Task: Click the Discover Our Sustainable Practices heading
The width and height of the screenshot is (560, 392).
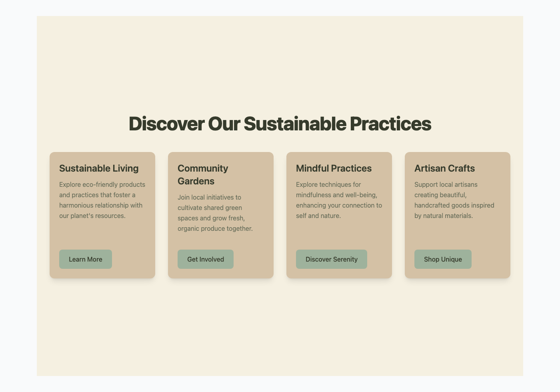Action: [280, 124]
